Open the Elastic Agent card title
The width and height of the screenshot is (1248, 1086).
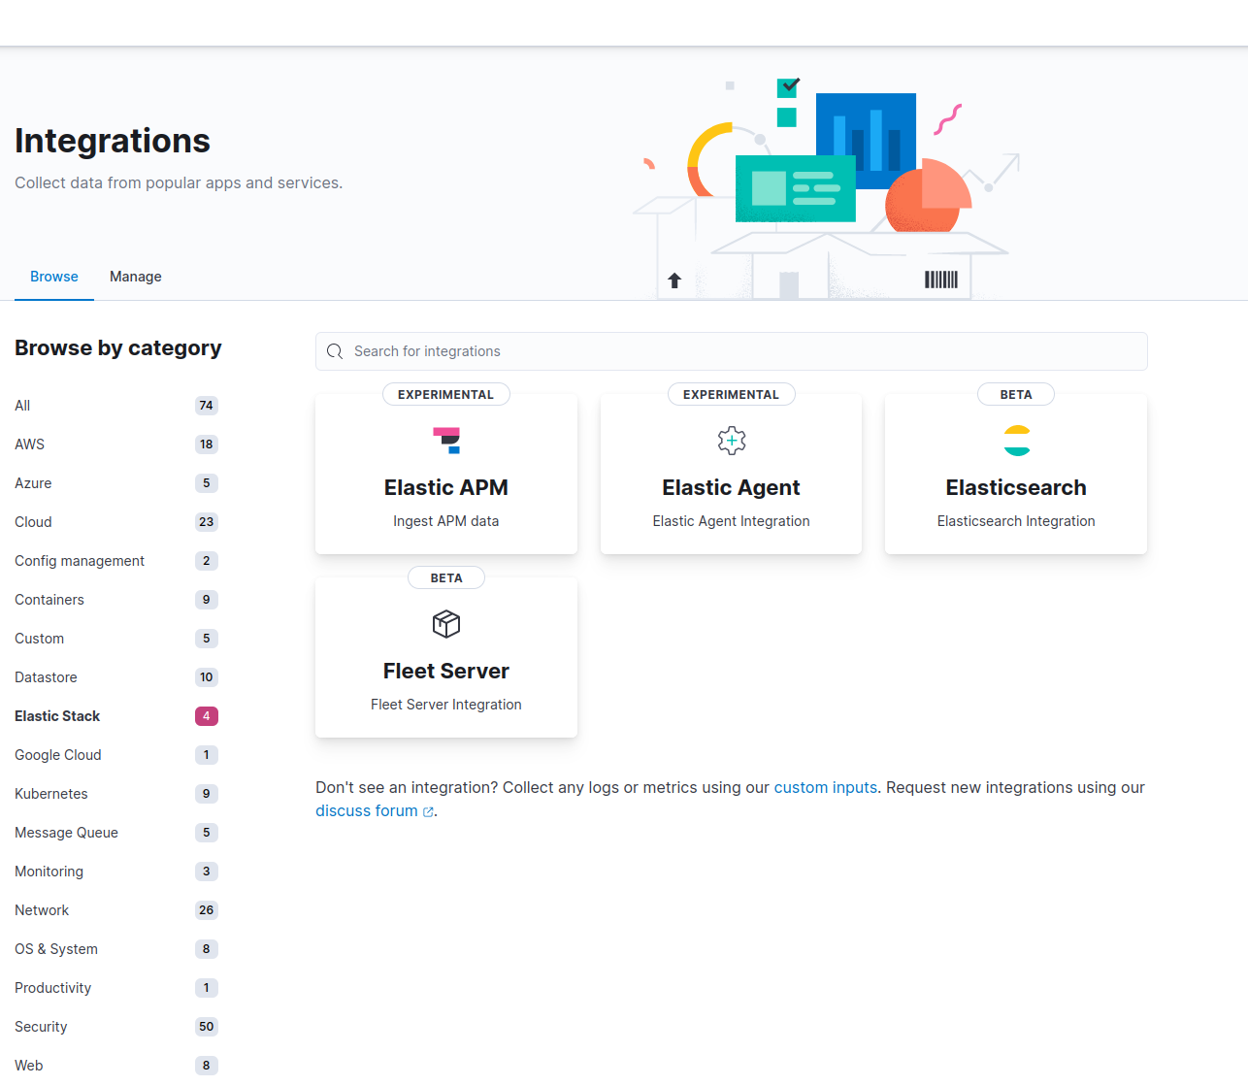point(732,487)
